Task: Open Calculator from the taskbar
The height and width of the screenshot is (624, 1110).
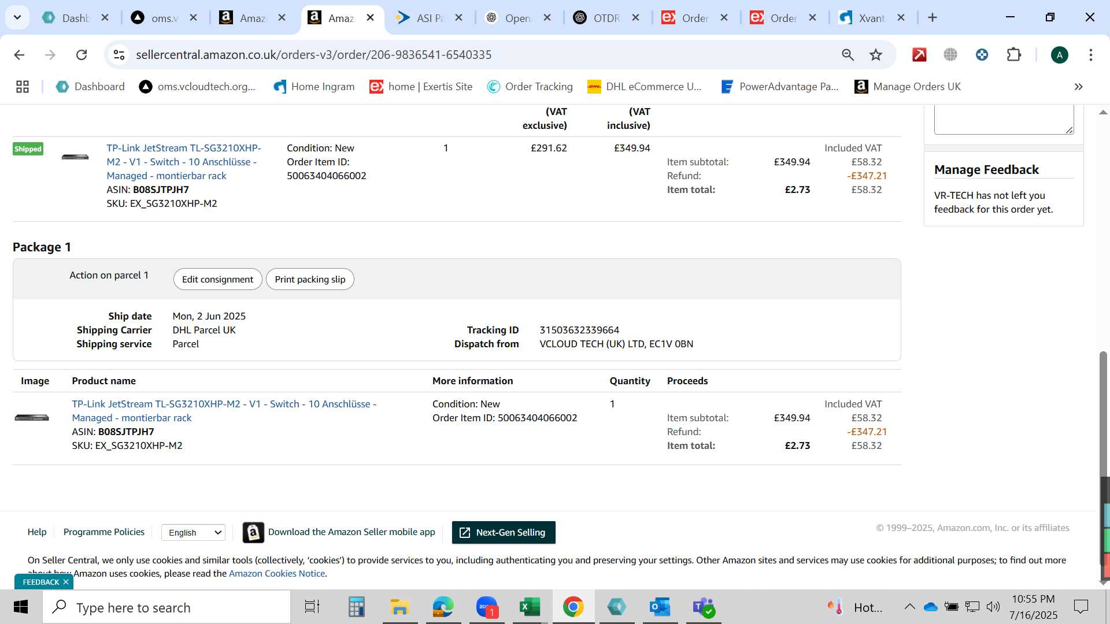Action: tap(356, 607)
